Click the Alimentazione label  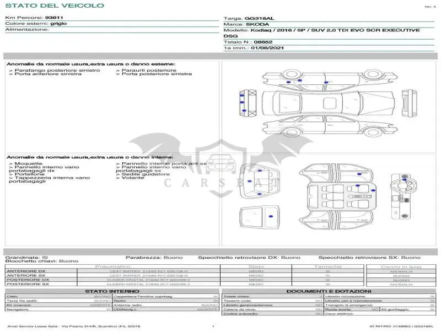26,30
